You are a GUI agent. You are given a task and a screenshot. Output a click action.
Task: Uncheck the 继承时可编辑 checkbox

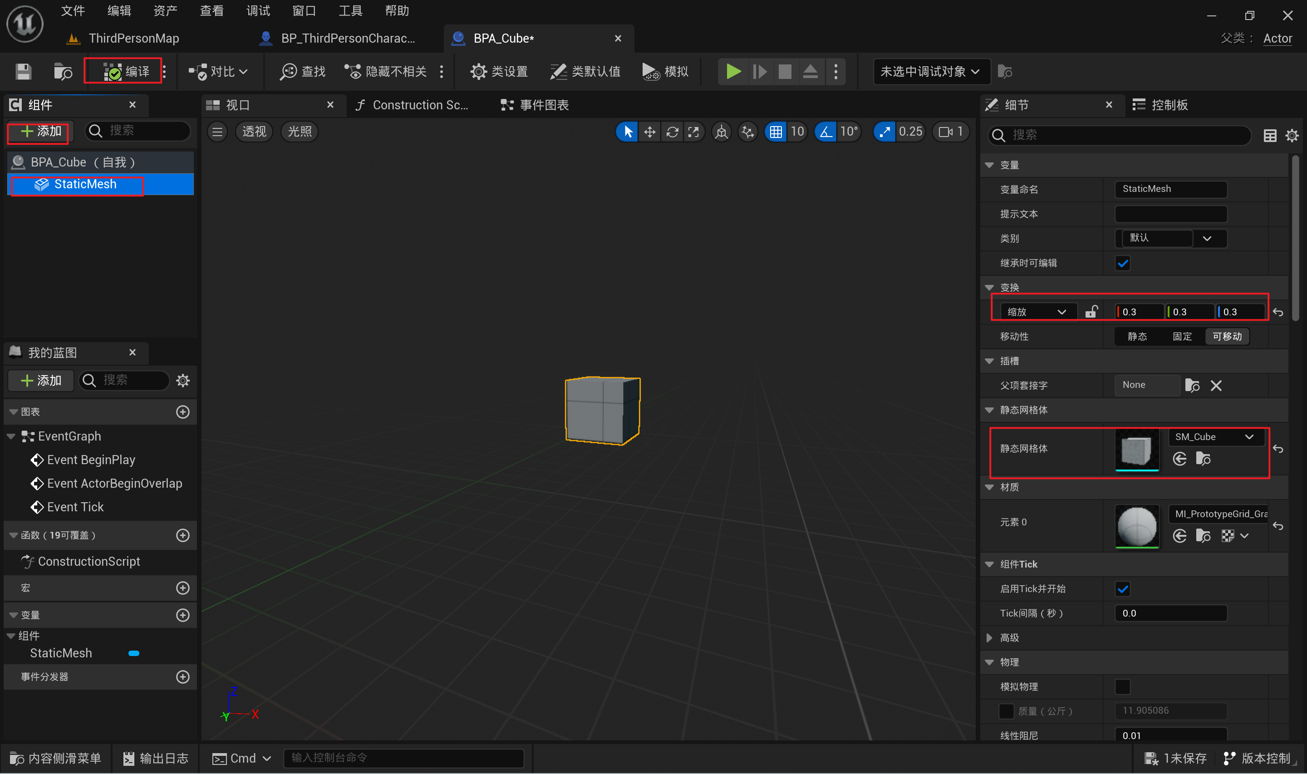coord(1122,264)
